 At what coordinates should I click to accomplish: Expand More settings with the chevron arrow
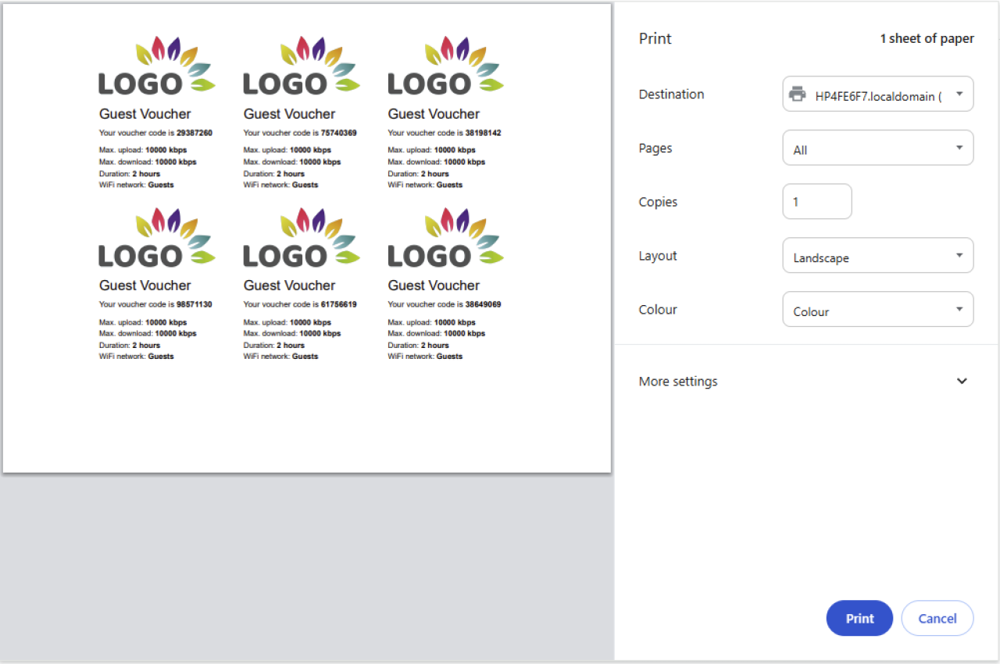point(962,382)
